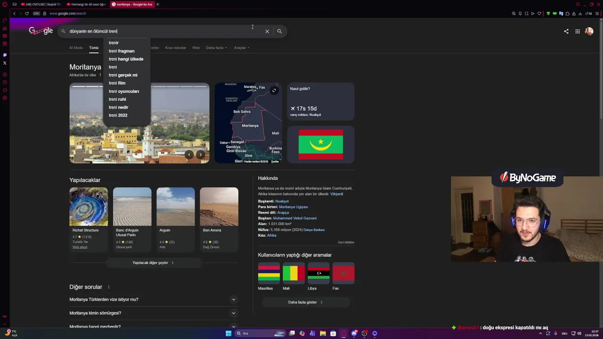The image size is (603, 339).
Task: Open Araçlar dropdown
Action: pos(242,48)
